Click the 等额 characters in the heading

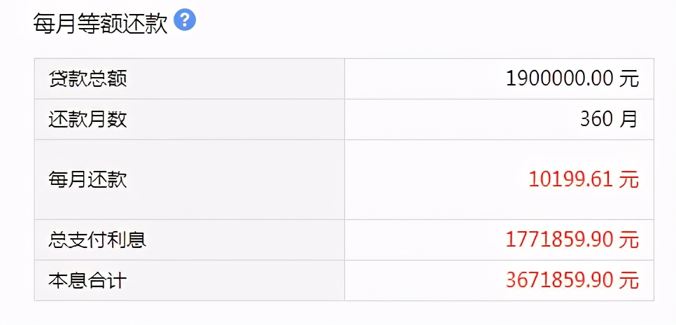click(100, 25)
